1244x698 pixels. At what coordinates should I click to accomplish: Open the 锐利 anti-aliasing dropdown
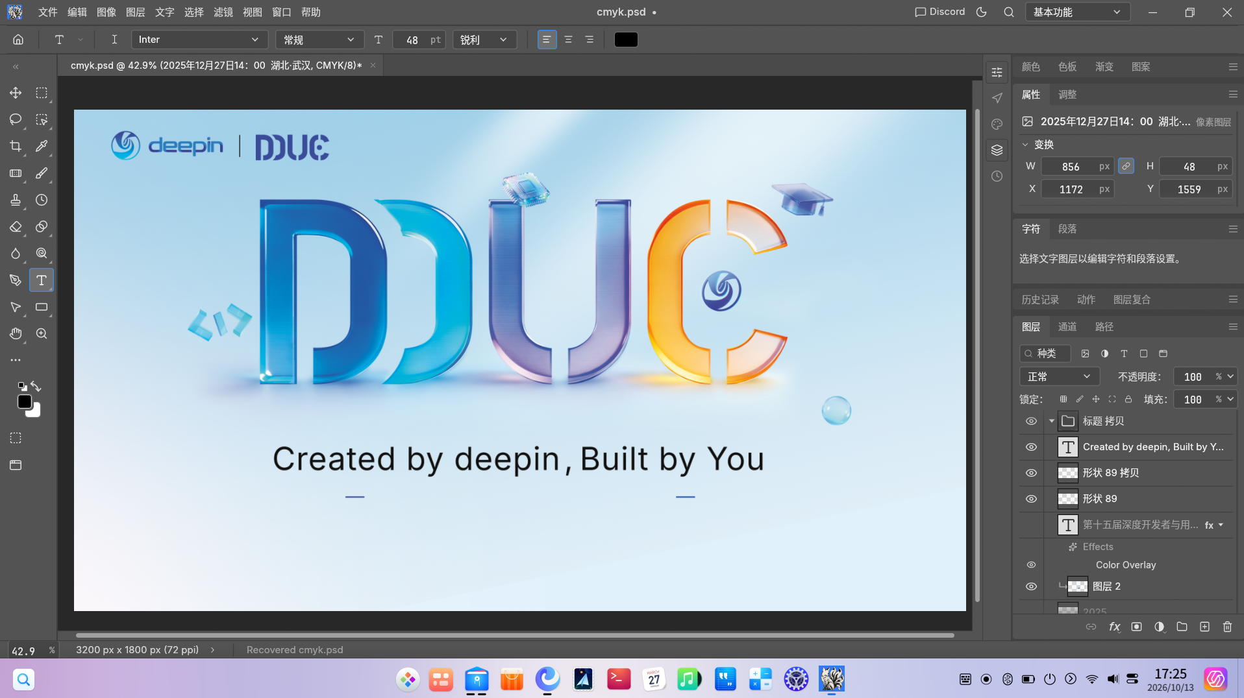pos(484,40)
